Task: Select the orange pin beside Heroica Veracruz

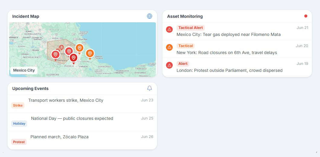Action: pos(90,53)
